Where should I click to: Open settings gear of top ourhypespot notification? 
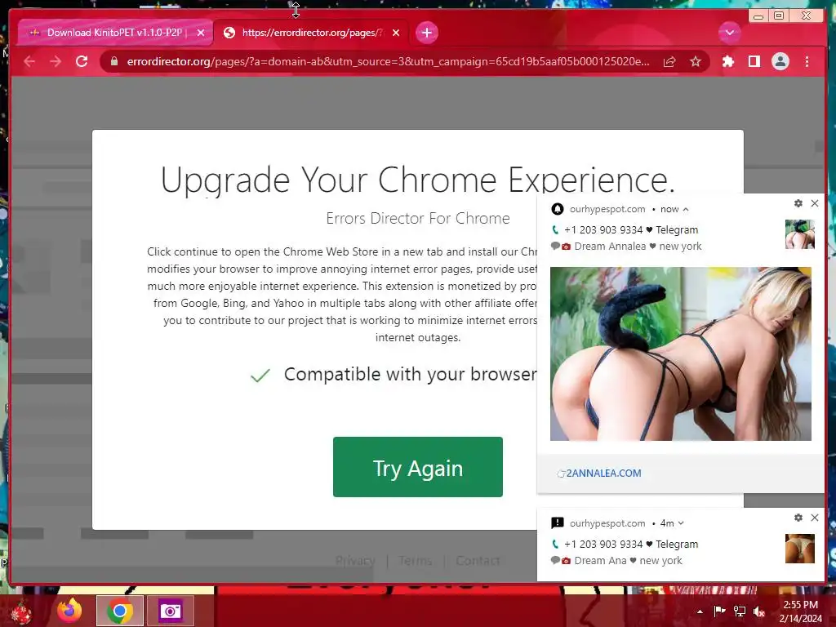(x=798, y=203)
